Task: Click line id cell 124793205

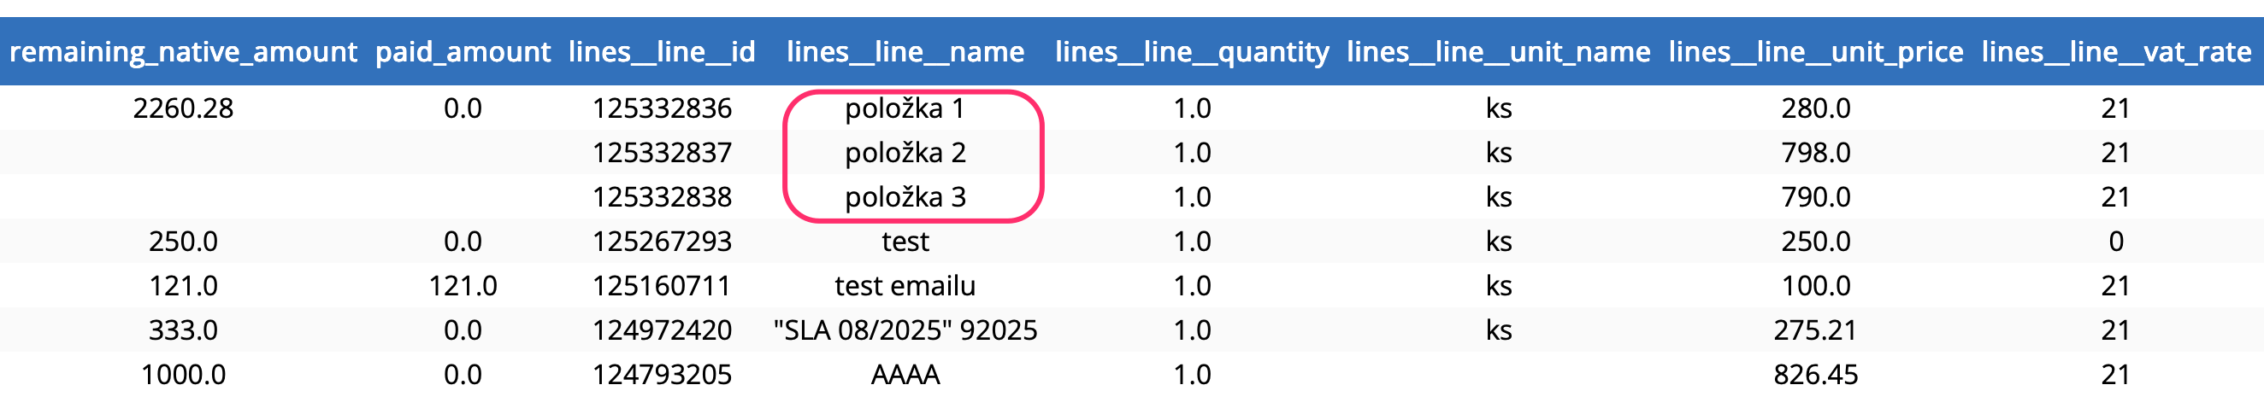Action: (x=662, y=376)
